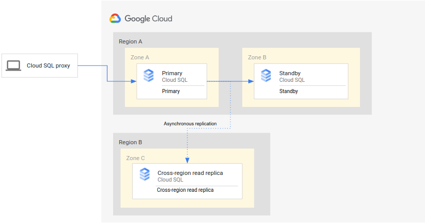
Task: Click the Region B label
Action: (130, 142)
